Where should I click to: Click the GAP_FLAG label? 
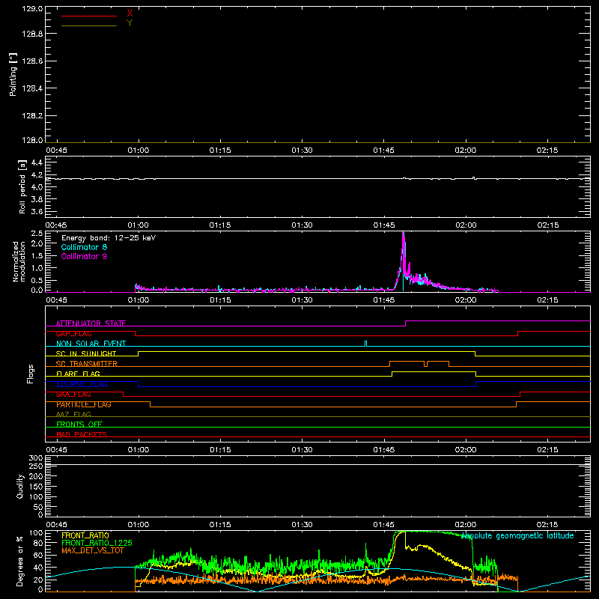(73, 333)
